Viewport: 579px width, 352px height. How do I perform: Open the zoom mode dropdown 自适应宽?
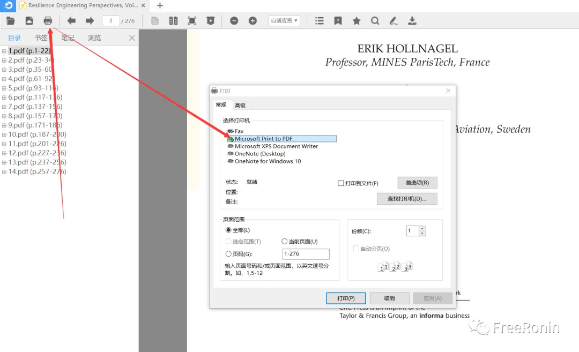(284, 21)
